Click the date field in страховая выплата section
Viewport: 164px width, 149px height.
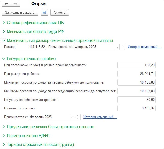click(x=94, y=47)
